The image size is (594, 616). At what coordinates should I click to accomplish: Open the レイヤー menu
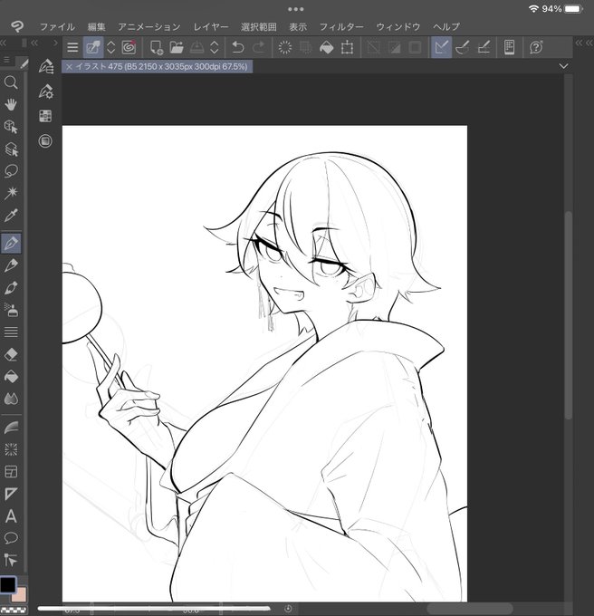coord(211,26)
